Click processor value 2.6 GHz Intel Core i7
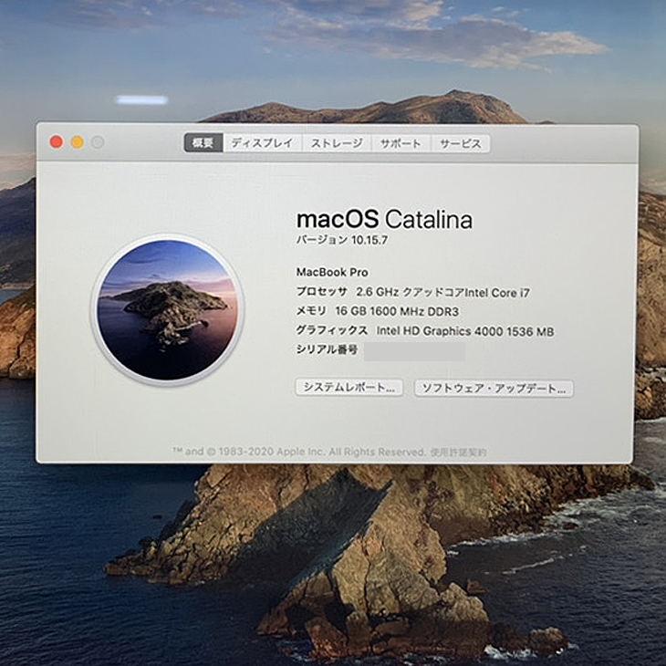The image size is (666, 666). pos(443,293)
